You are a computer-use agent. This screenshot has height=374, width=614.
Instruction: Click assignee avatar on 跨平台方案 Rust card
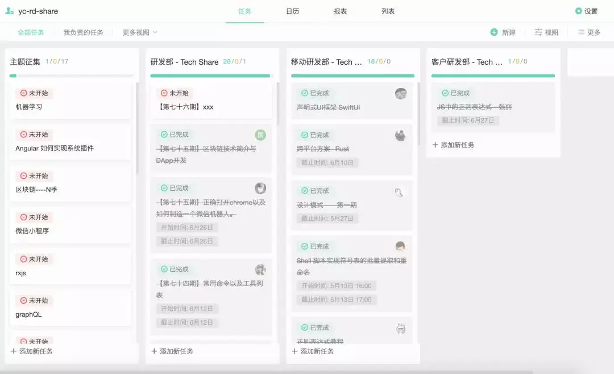[400, 136]
